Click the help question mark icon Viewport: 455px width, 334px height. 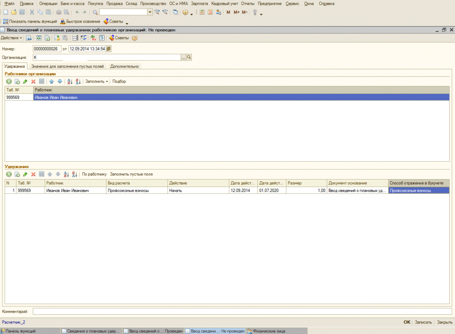pos(135,38)
